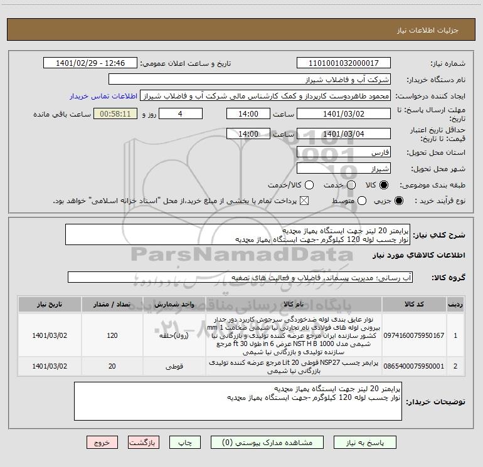The image size is (483, 467).
Task: Click نام کالا column header
Action: coord(294,304)
